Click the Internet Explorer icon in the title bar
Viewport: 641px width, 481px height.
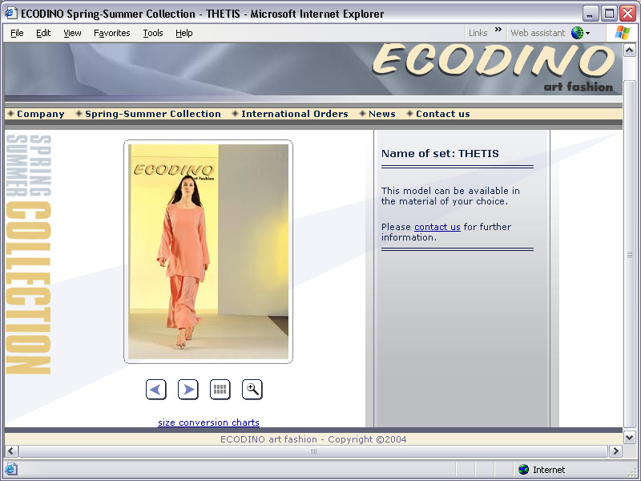[x=10, y=13]
